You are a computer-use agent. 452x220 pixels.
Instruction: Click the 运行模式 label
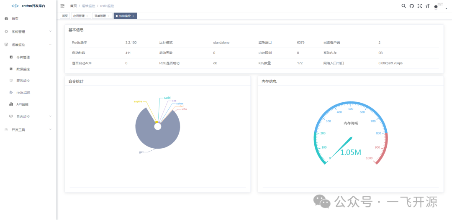166,43
